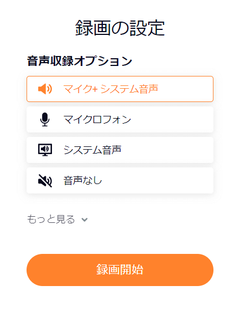
Task: Choose システム音声 recording option
Action: (120, 150)
